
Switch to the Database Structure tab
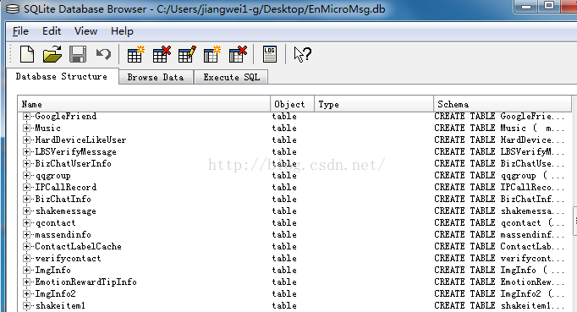click(x=62, y=77)
